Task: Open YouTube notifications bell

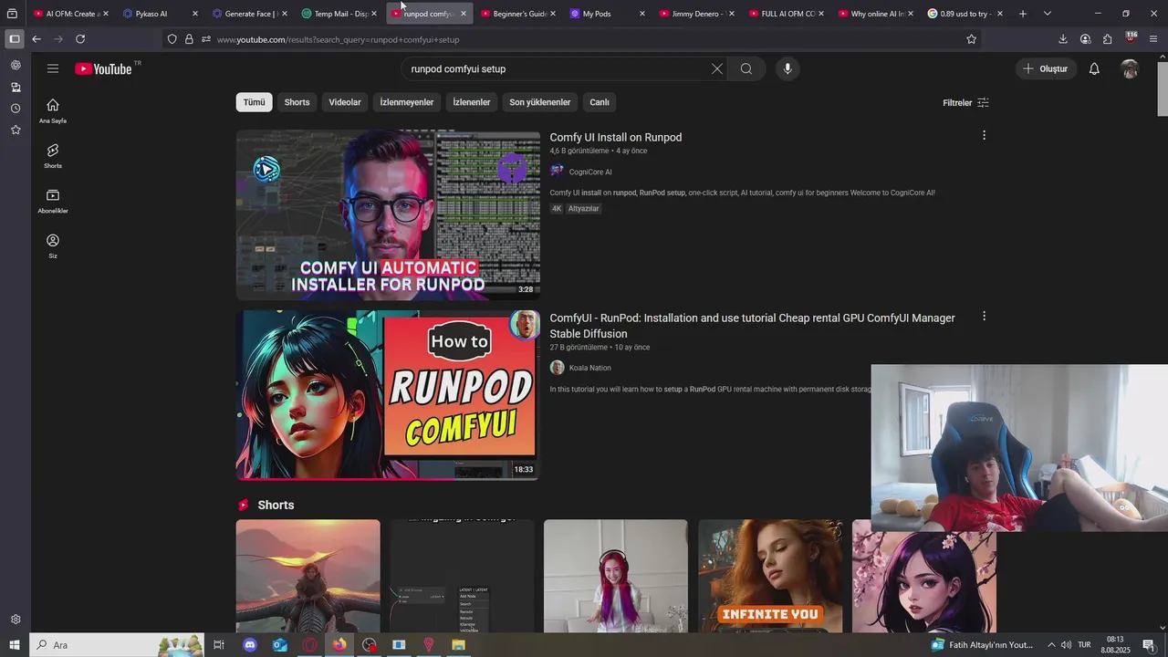Action: [1094, 68]
